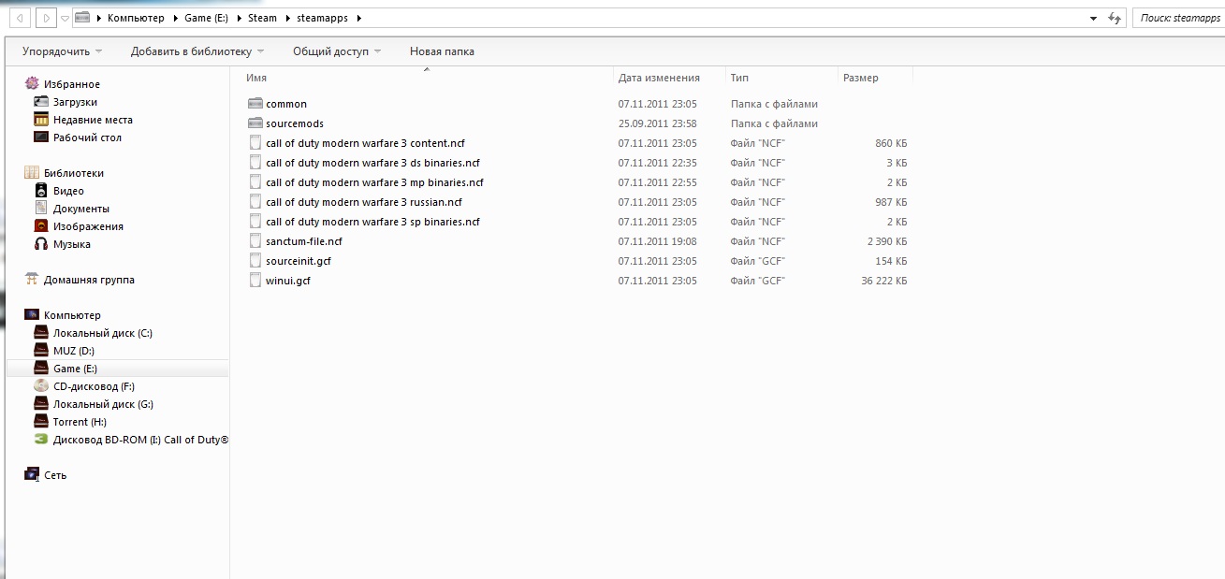Click the Steam breadcrumb segment

[x=262, y=18]
